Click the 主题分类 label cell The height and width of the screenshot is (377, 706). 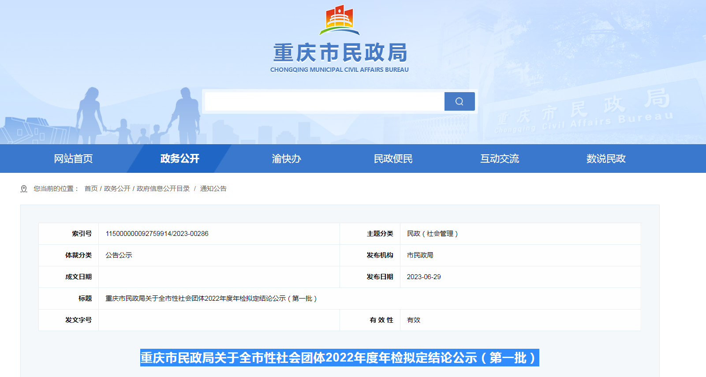pyautogui.click(x=370, y=234)
